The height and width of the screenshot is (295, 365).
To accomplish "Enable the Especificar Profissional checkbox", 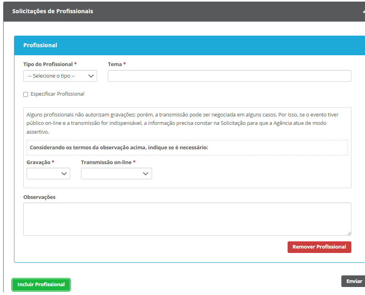I will [x=26, y=94].
